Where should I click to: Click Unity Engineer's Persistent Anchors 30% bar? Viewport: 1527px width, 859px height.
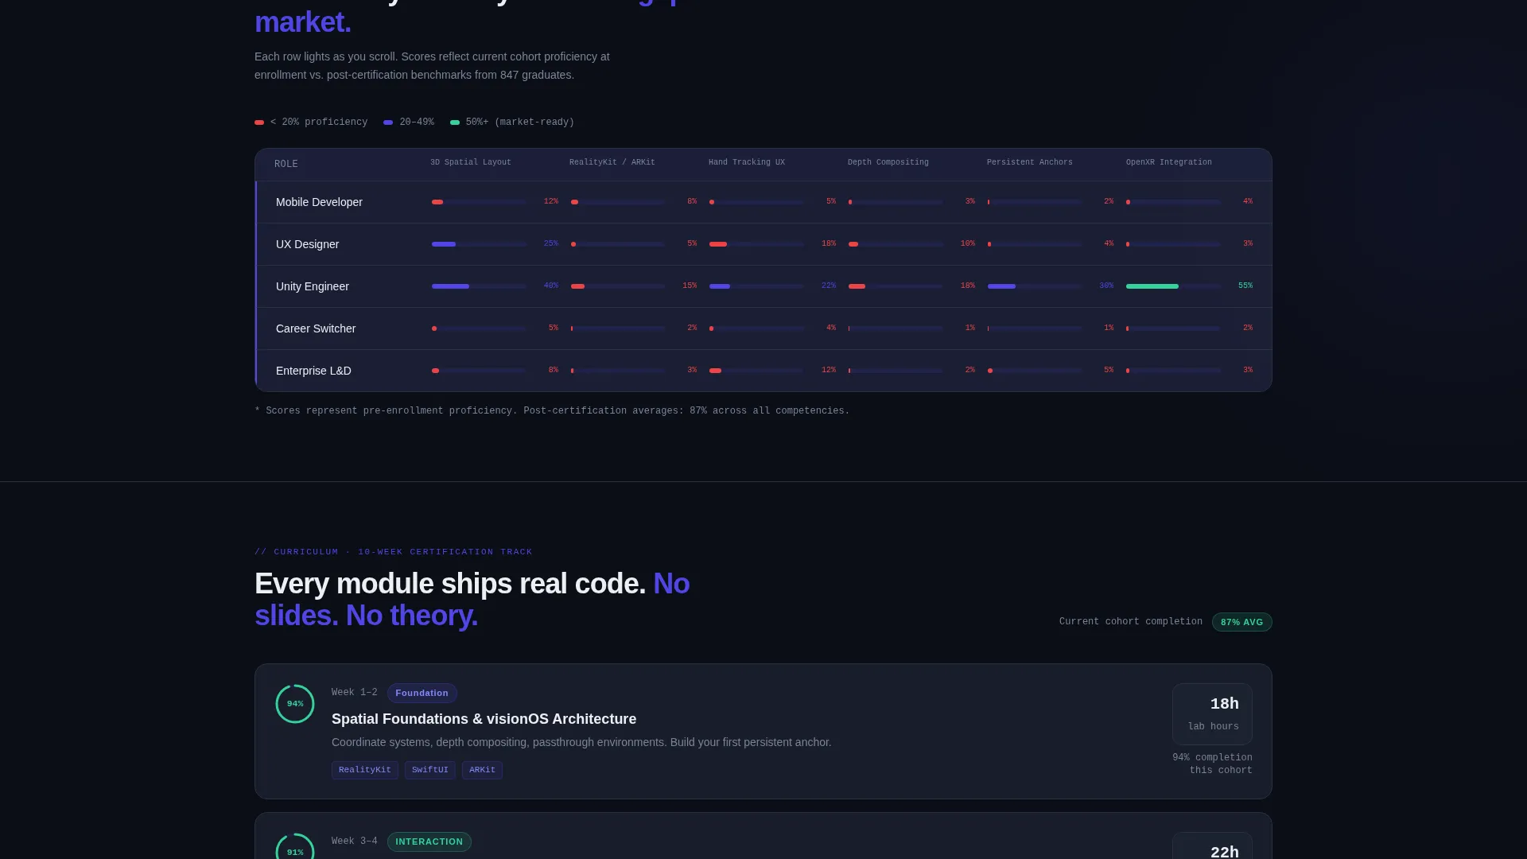pyautogui.click(x=1035, y=286)
